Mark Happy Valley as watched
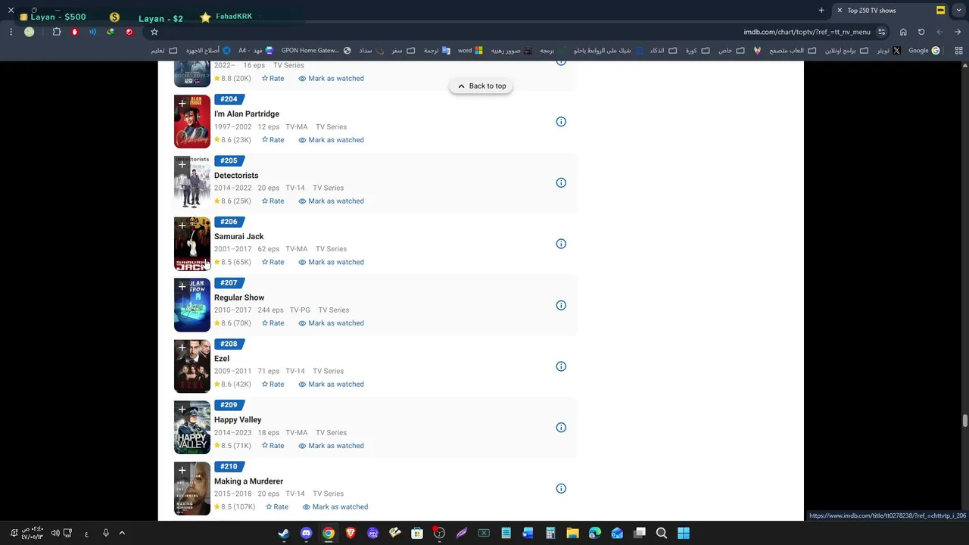 [x=331, y=446]
